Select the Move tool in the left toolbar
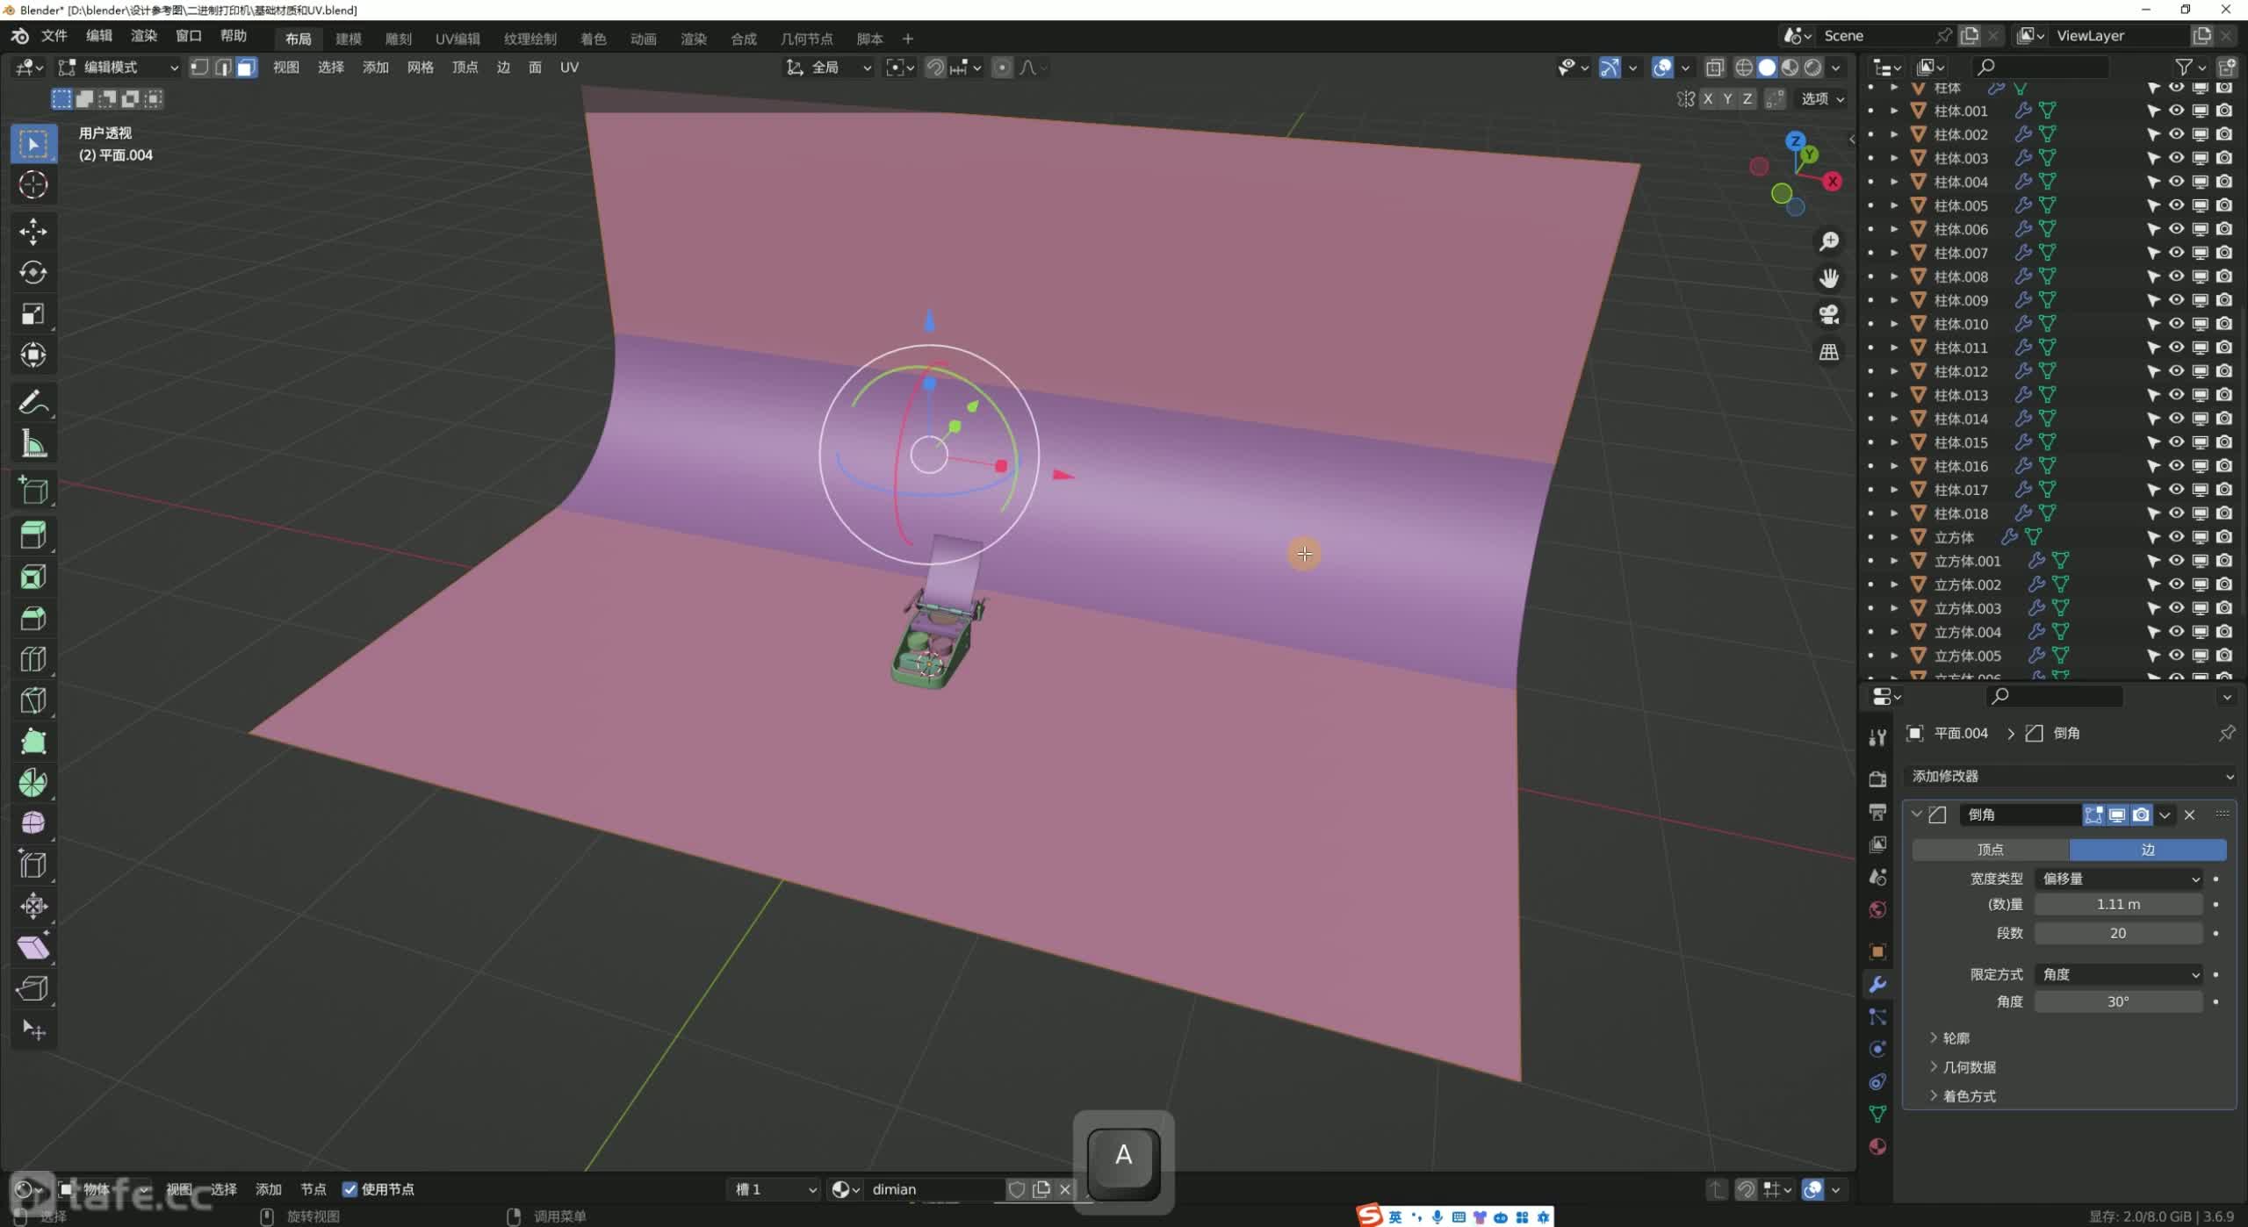Image resolution: width=2248 pixels, height=1227 pixels. tap(33, 231)
